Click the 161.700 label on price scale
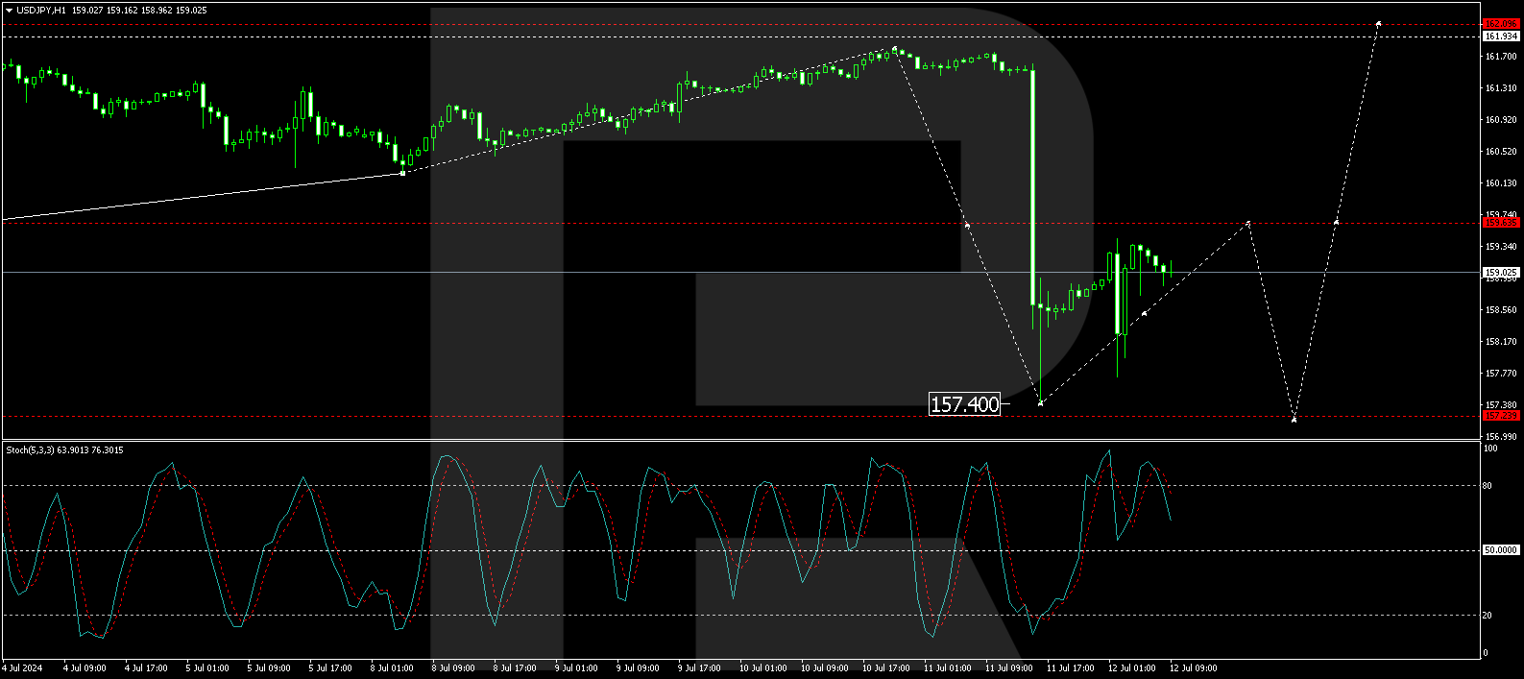 1500,57
